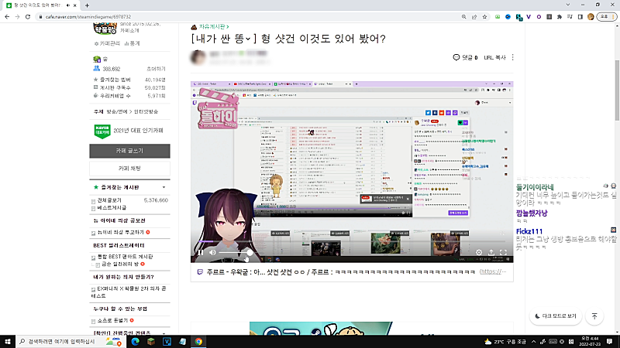Seek using the video progress bar
The image size is (620, 348).
352,241
